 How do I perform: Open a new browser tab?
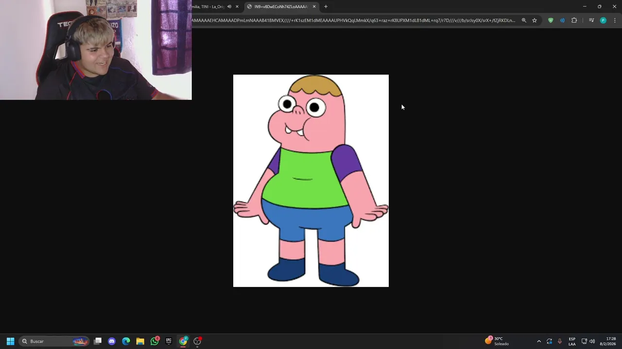click(326, 7)
